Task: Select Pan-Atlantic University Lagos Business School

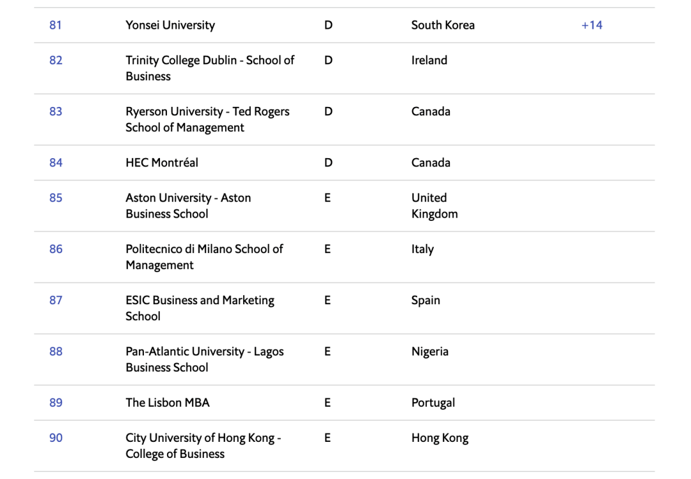Action: coord(205,359)
